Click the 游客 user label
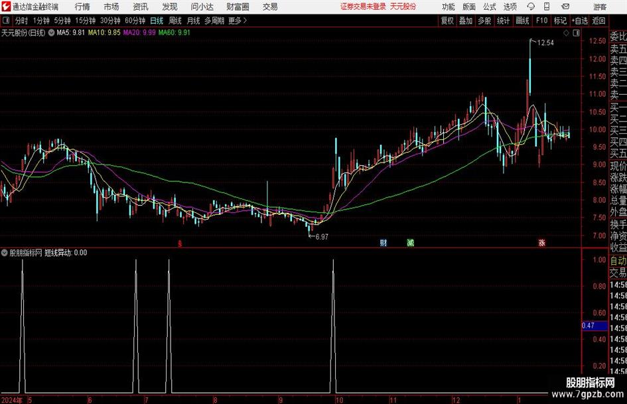627x404 pixels. tap(600, 7)
